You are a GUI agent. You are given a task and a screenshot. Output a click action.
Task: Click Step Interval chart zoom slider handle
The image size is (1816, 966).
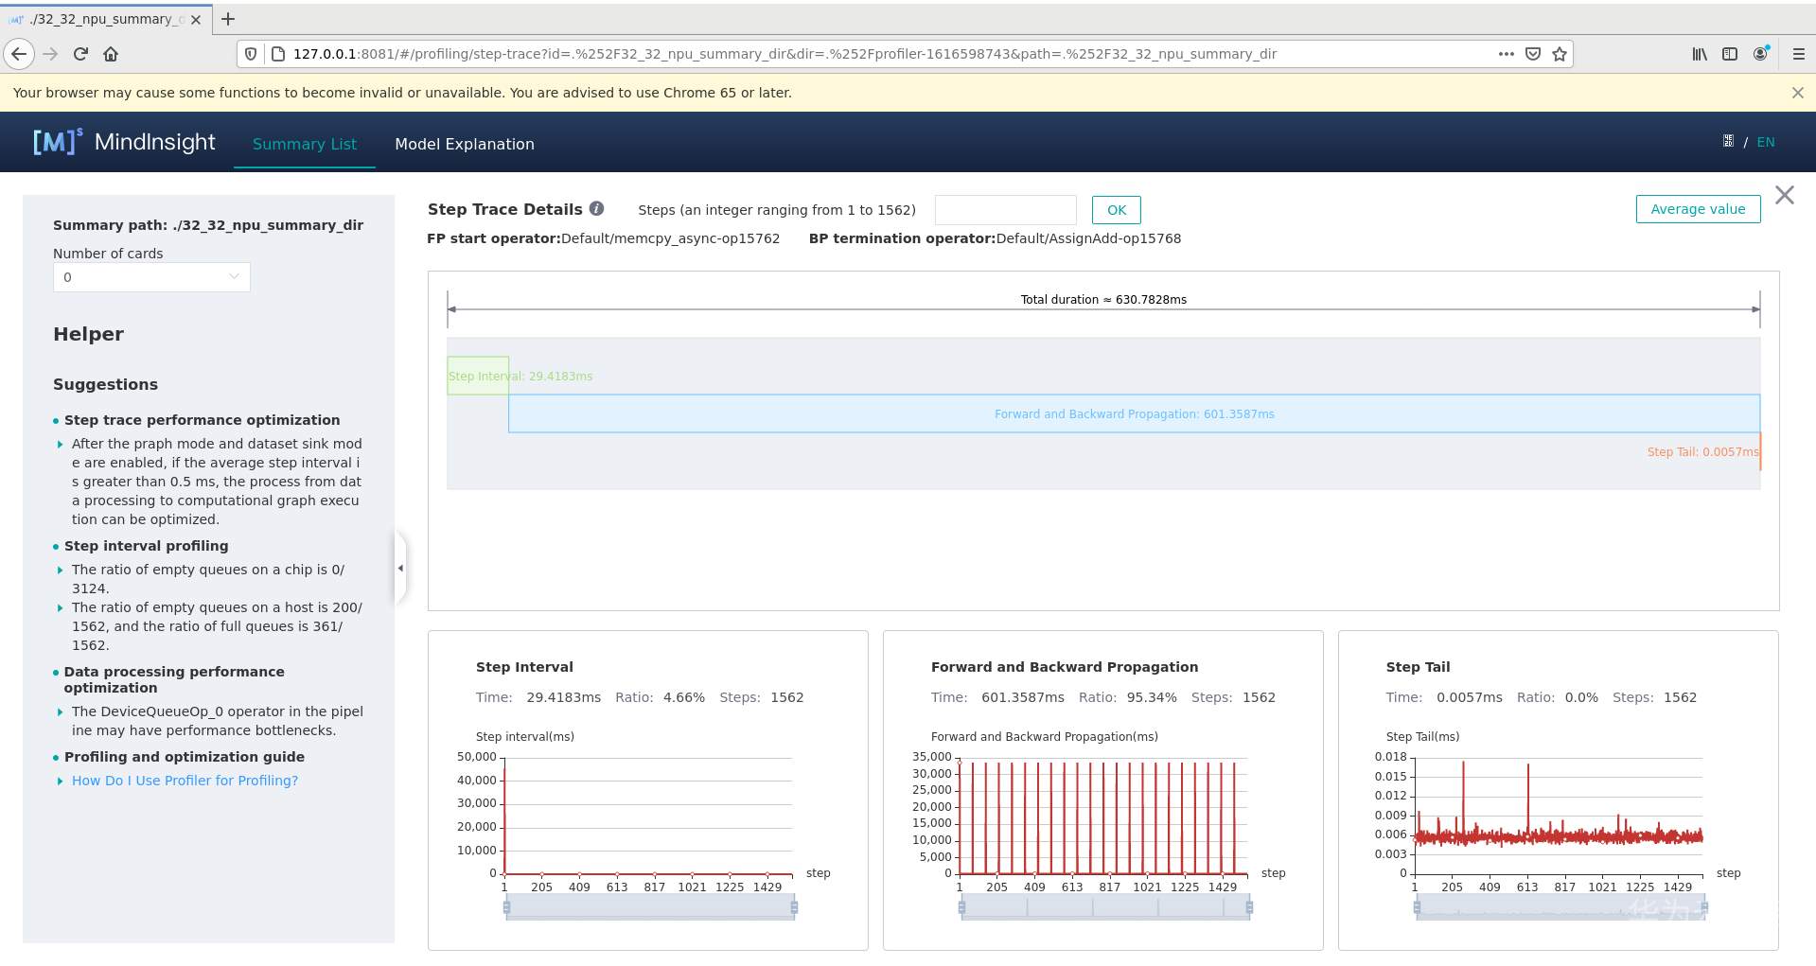pos(507,907)
